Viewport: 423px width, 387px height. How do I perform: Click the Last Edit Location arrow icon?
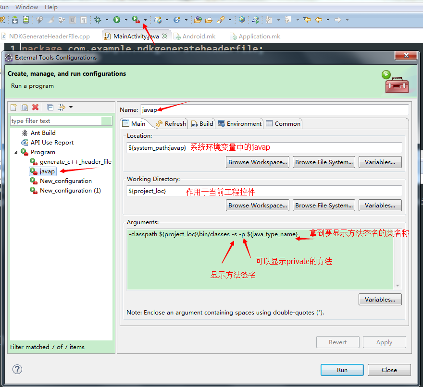[x=307, y=20]
